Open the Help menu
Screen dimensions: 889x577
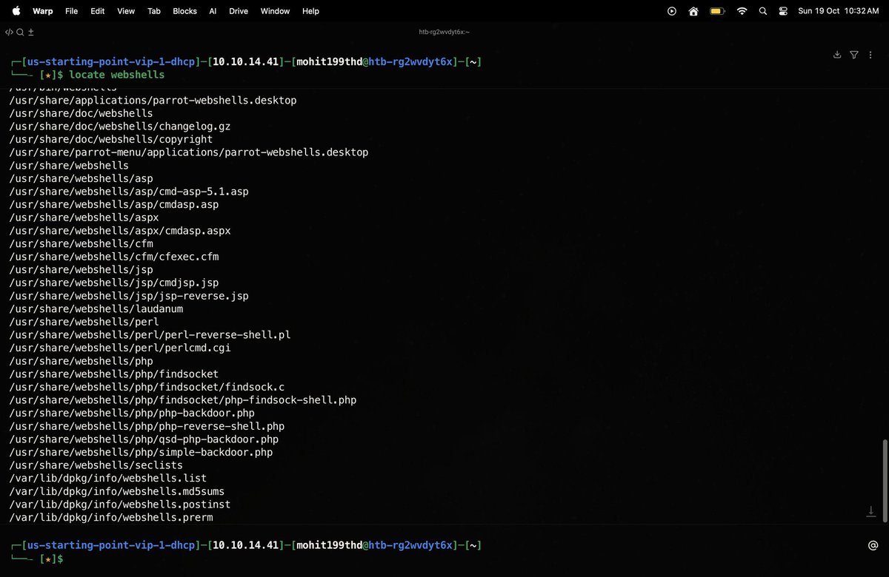(x=311, y=11)
